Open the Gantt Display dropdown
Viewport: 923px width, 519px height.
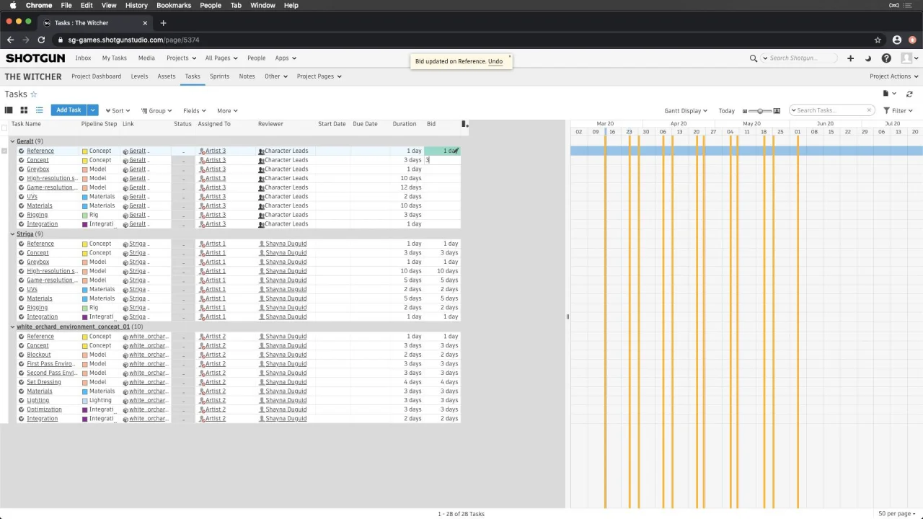(x=686, y=111)
